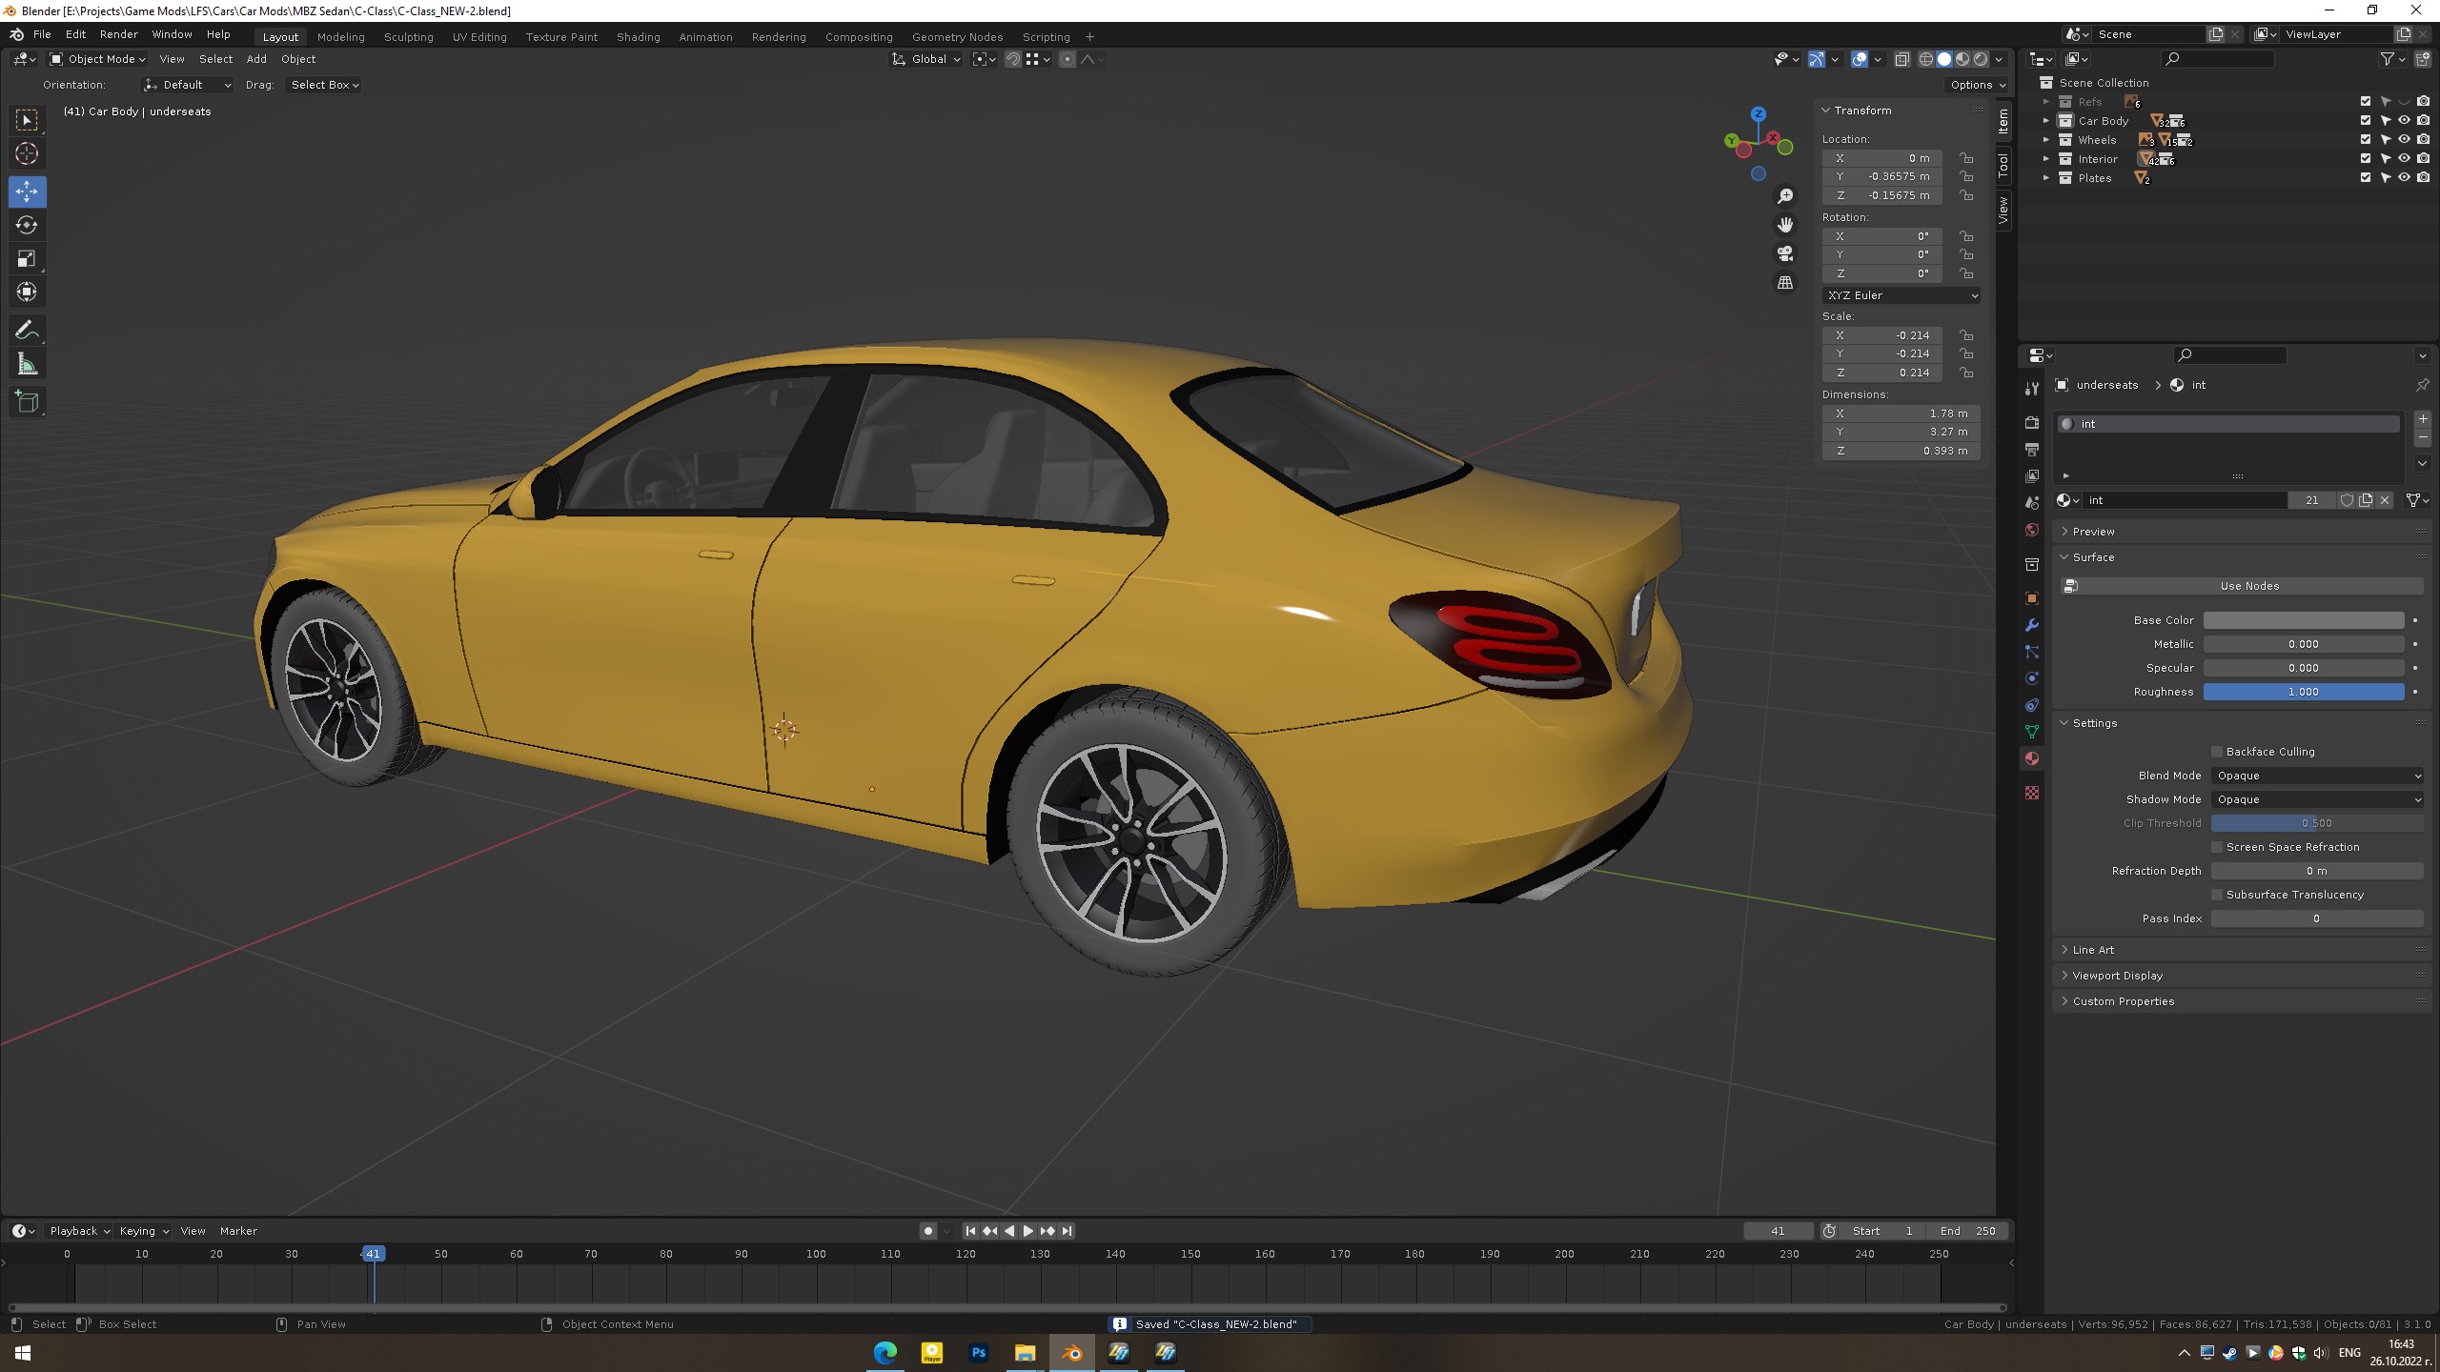Viewport: 2440px width, 1372px height.
Task: Open the Render menu
Action: tap(118, 34)
